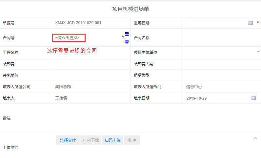Select document number XMJX-JCD-20191029-001

pos(78,23)
